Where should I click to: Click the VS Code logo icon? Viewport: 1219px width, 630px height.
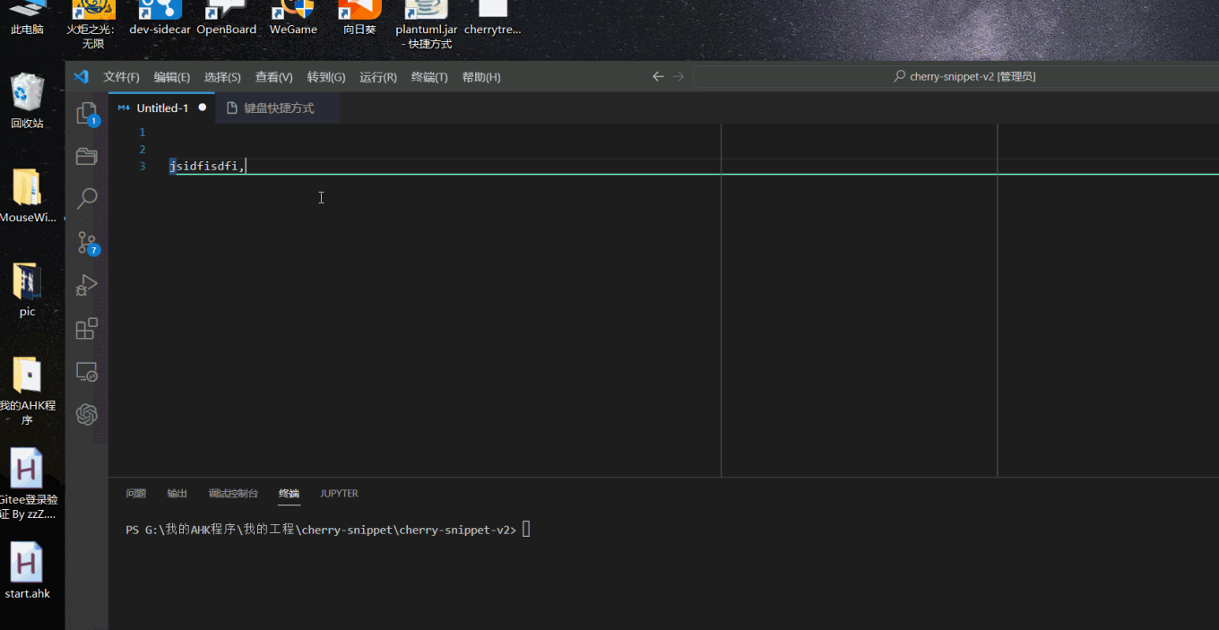[82, 77]
